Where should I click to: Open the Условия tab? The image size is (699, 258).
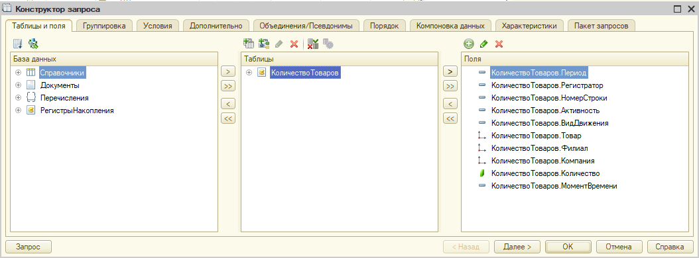(x=158, y=26)
